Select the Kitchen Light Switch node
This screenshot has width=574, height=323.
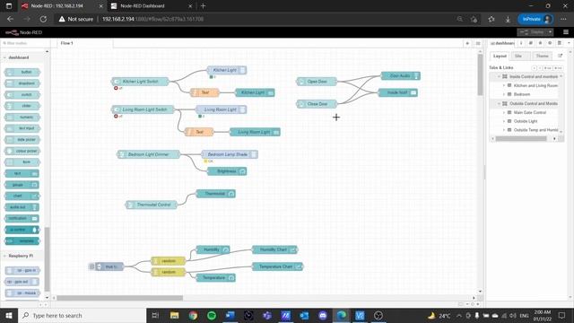(140, 82)
